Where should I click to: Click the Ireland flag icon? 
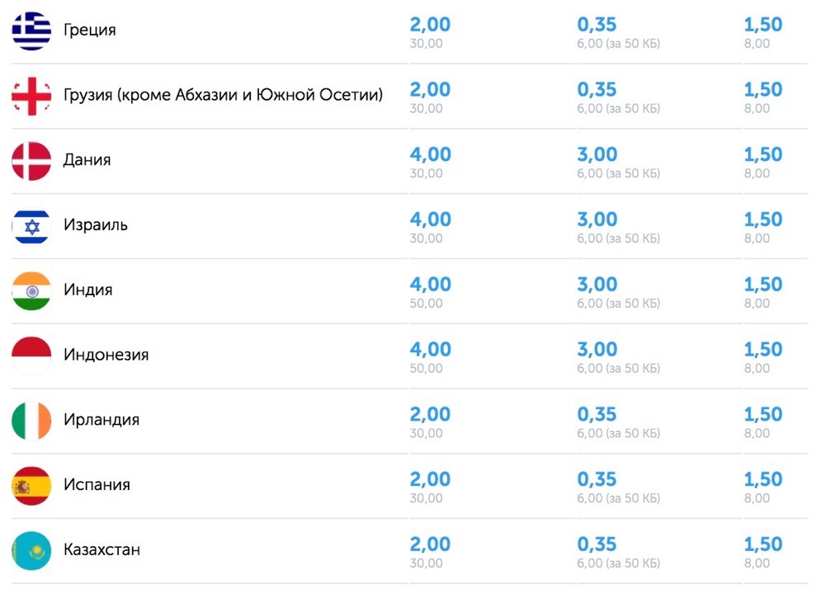pos(31,421)
